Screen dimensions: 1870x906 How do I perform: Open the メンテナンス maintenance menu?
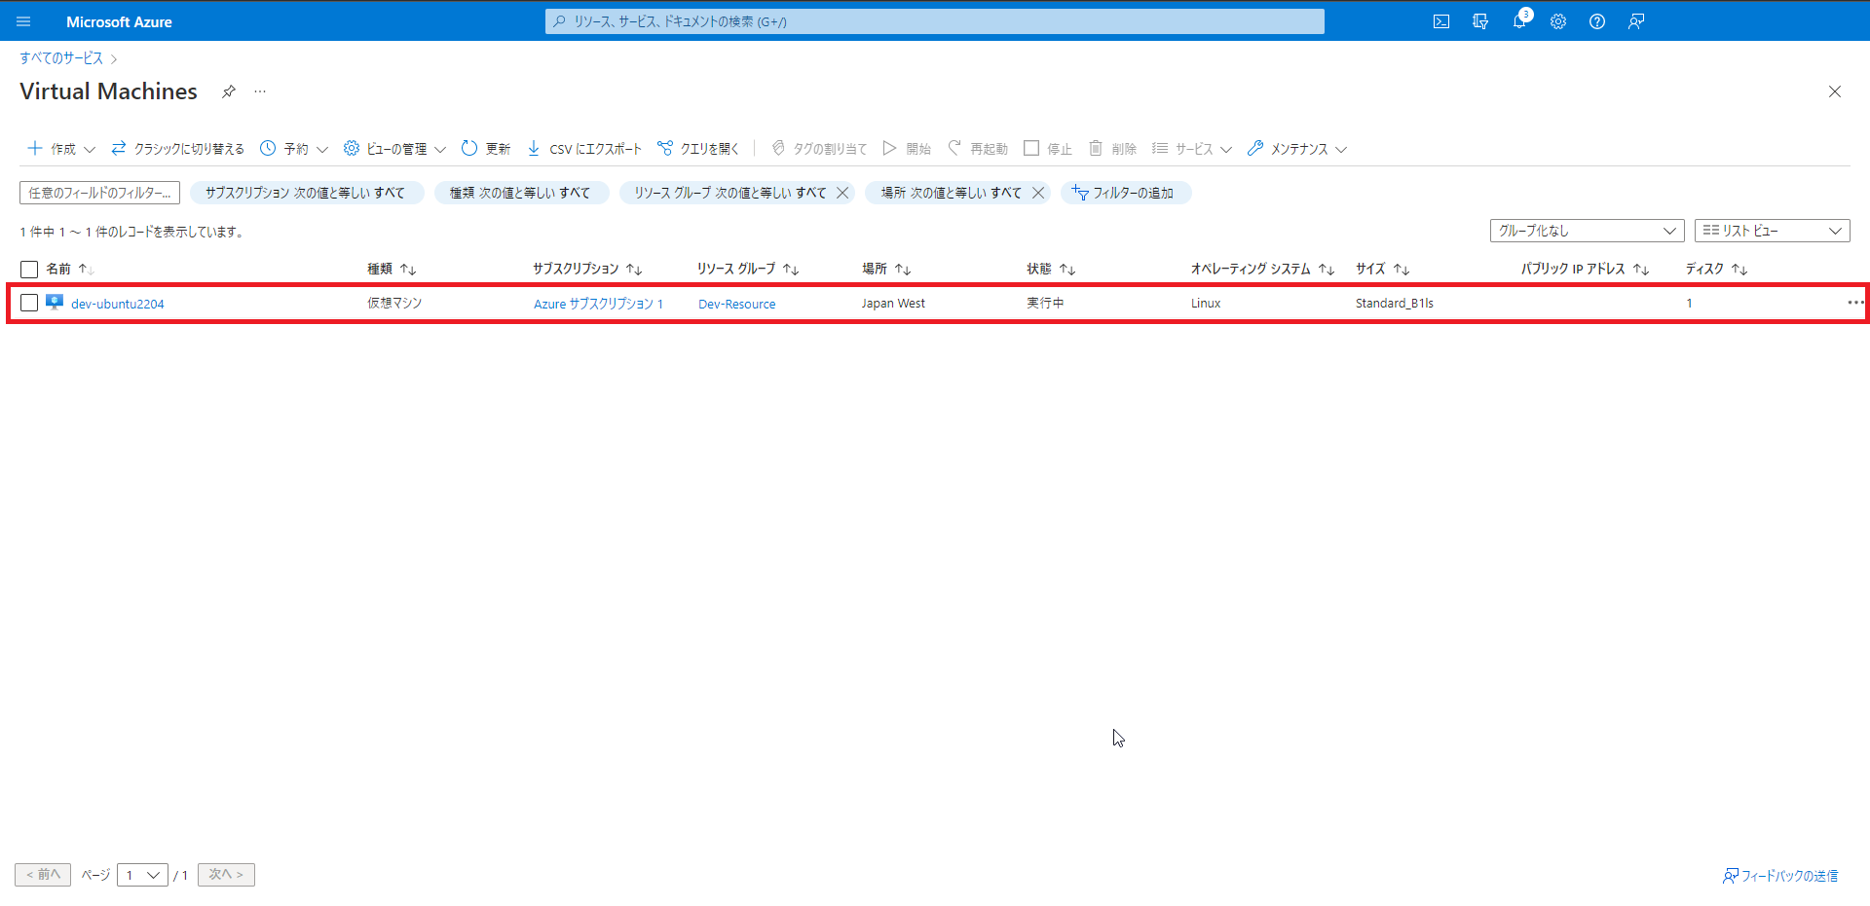click(x=1297, y=149)
